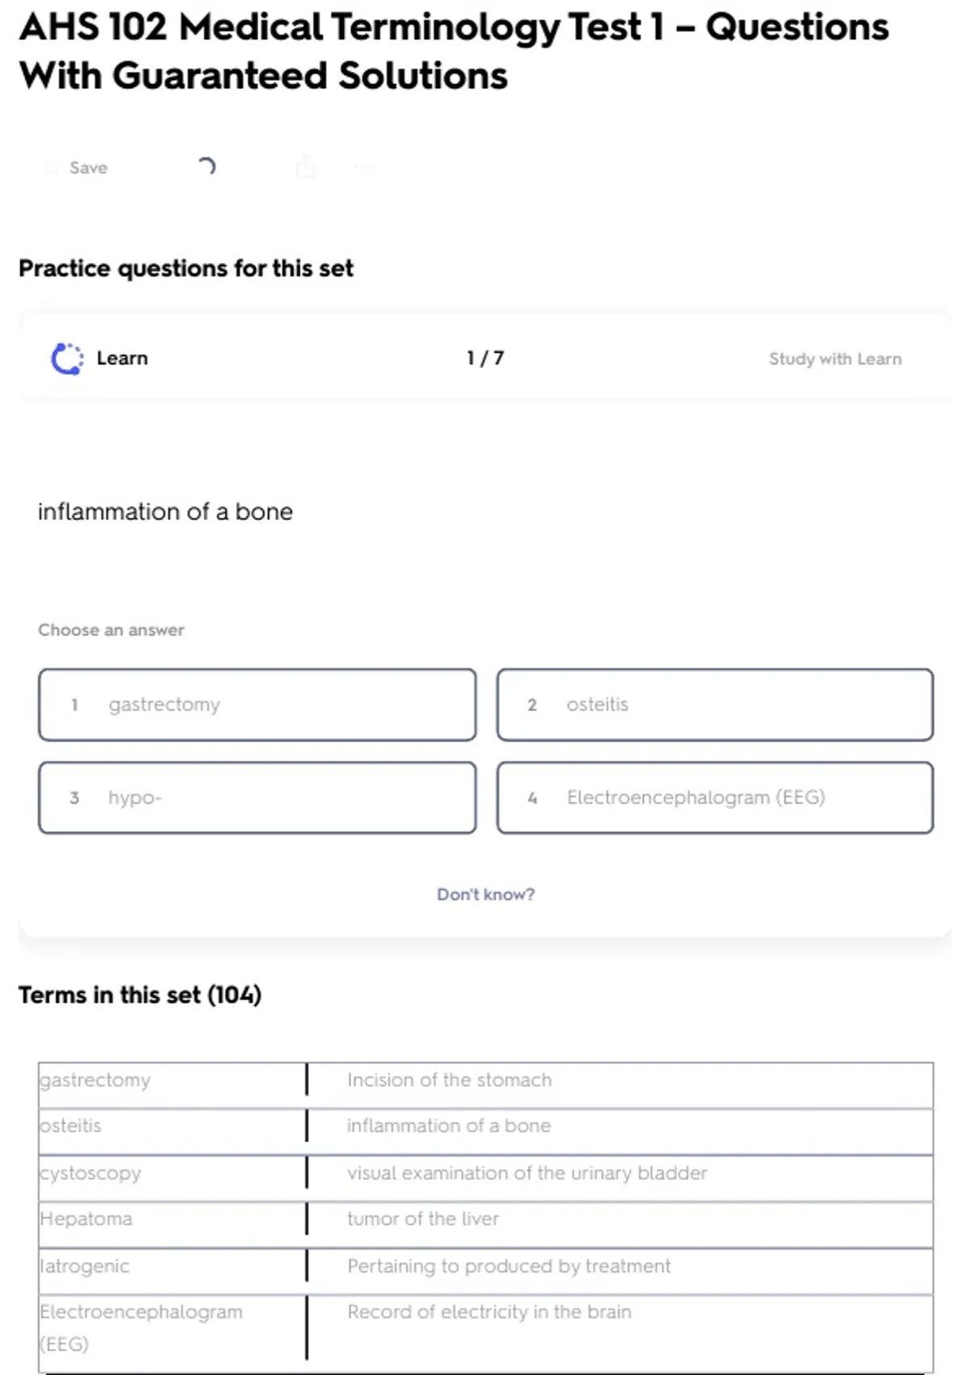Open Study with Learn link
971x1375 pixels.
pyautogui.click(x=834, y=359)
